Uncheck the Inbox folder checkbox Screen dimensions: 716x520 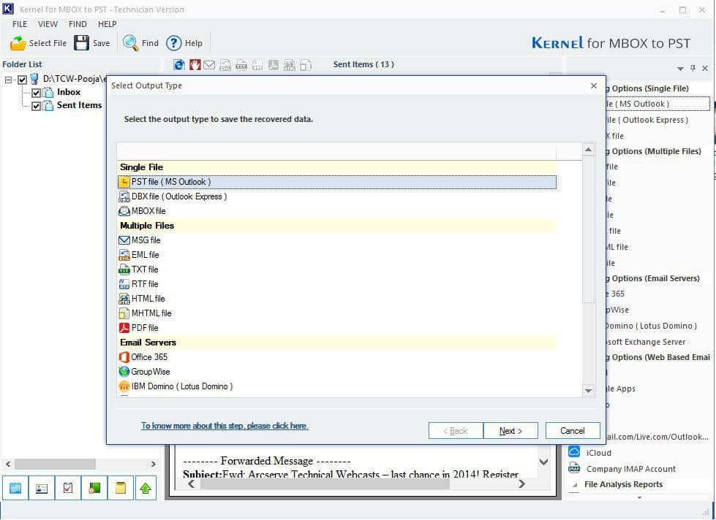pyautogui.click(x=36, y=93)
